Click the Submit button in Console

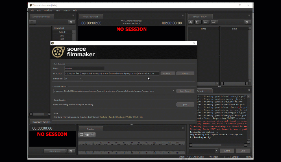(x=227, y=151)
